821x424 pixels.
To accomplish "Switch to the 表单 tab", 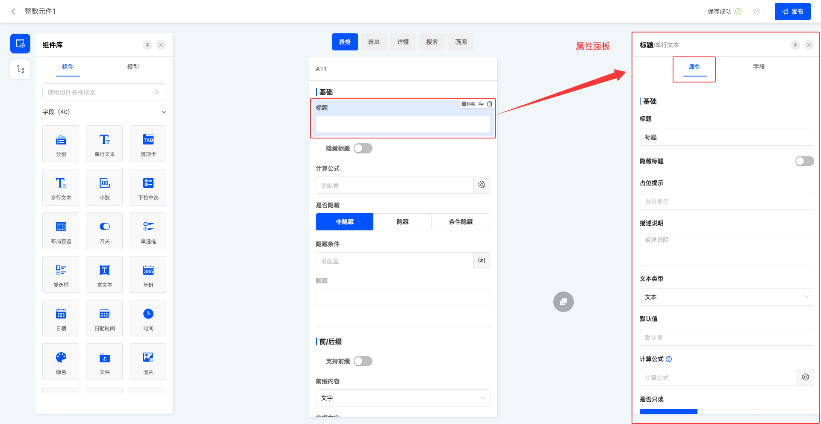I will click(374, 42).
